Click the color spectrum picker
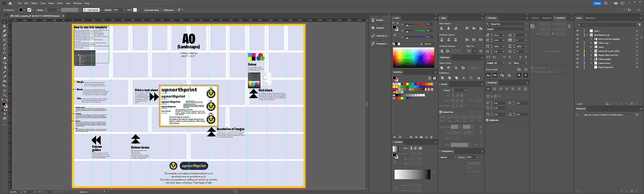644x194 pixels. (413, 58)
